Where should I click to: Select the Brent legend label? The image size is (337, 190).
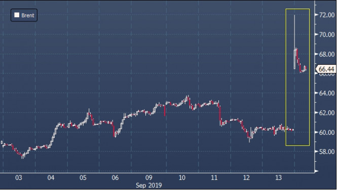click(x=28, y=15)
